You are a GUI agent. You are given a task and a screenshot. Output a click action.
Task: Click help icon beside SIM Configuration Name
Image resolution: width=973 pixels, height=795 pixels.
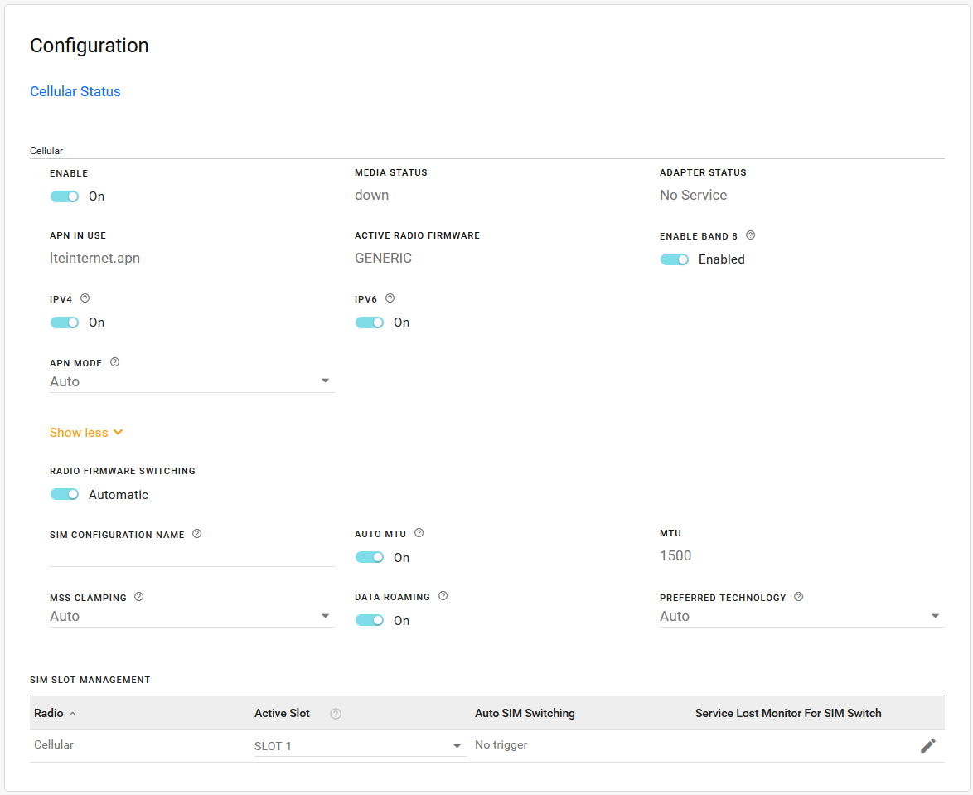[x=196, y=534]
